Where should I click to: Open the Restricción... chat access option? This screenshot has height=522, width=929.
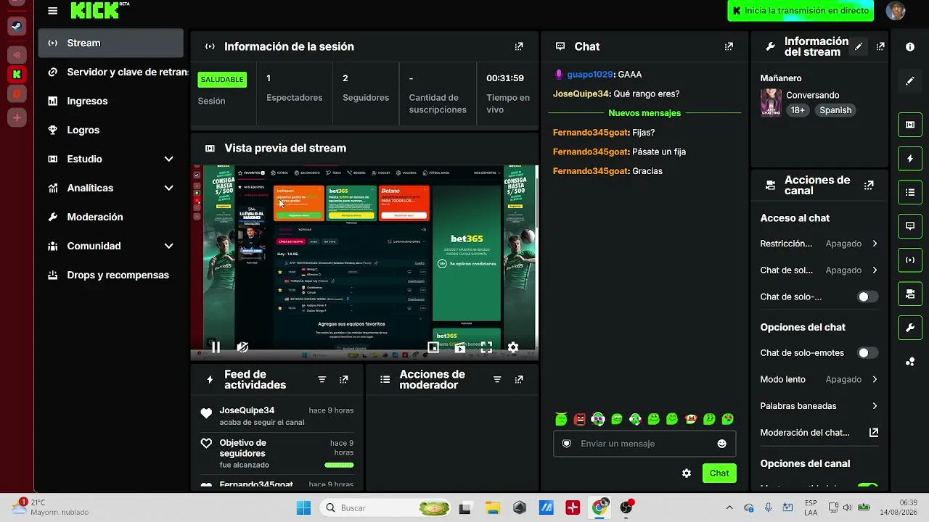click(x=819, y=244)
